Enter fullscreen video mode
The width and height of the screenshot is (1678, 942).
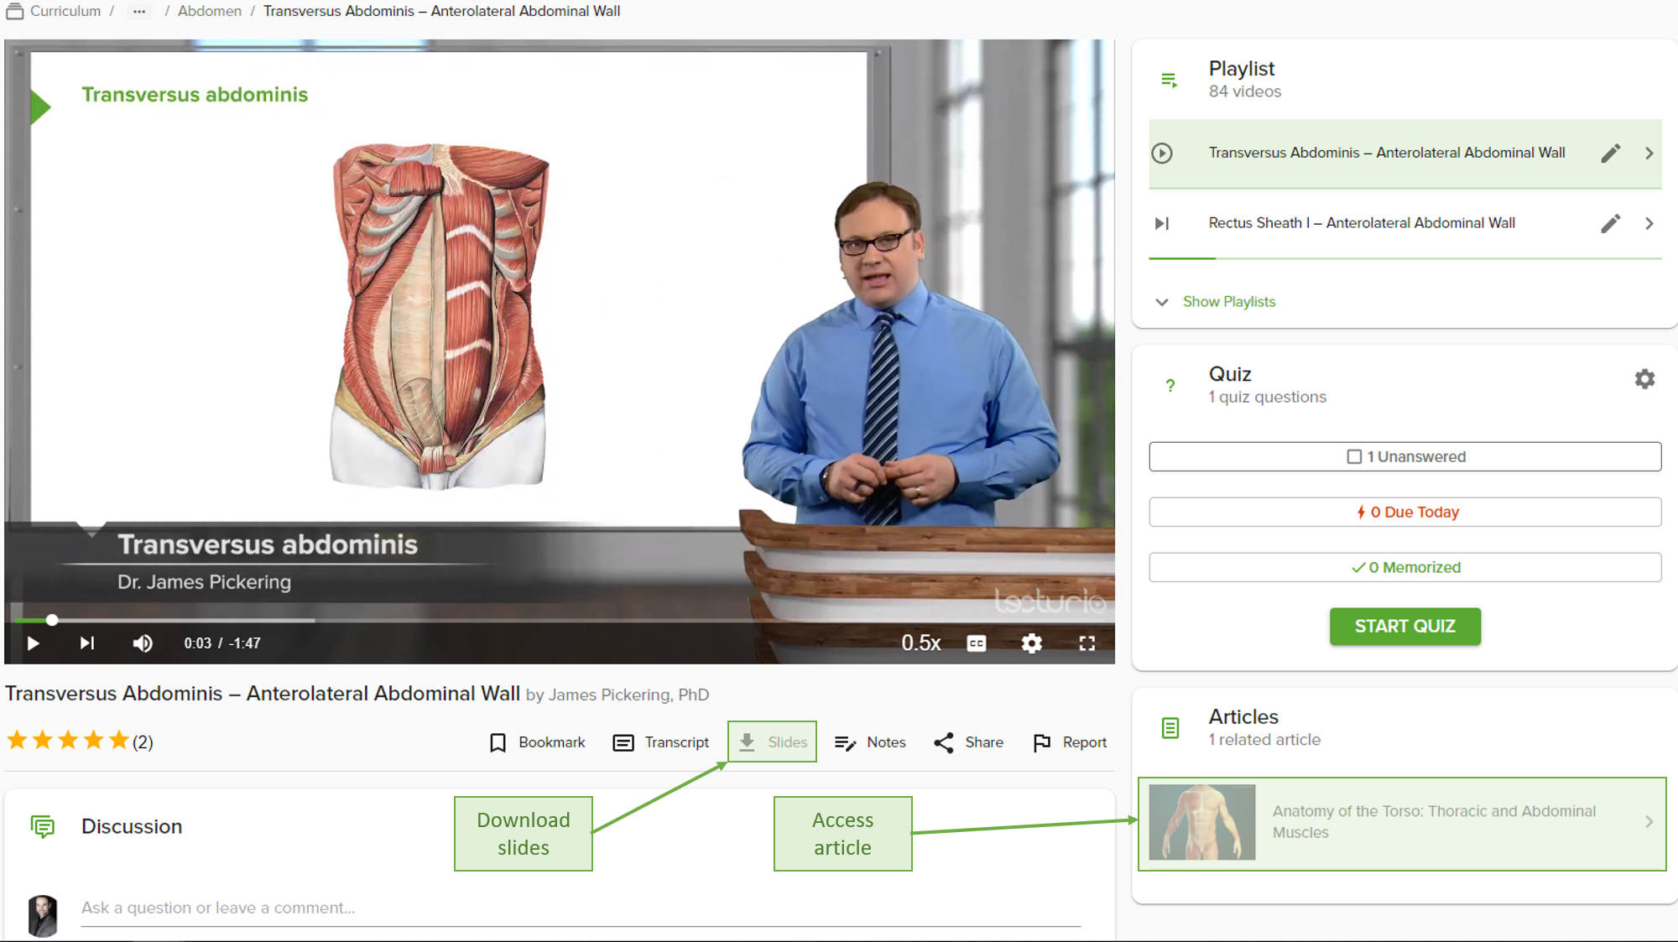tap(1087, 643)
